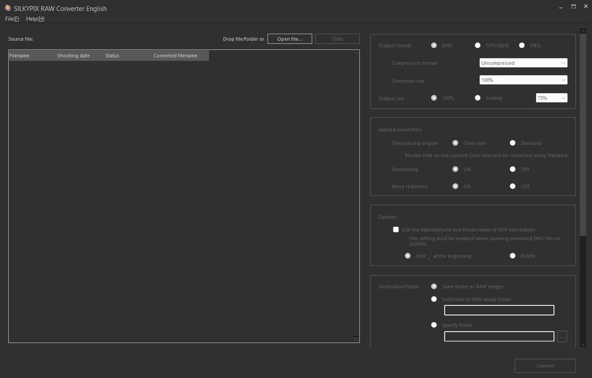592x378 pixels.
Task: Click the Convert button
Action: pyautogui.click(x=545, y=366)
